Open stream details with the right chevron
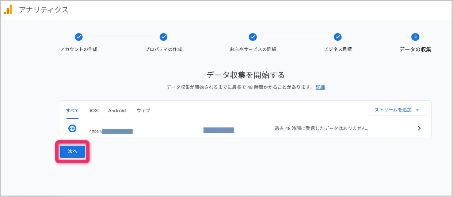 point(419,128)
